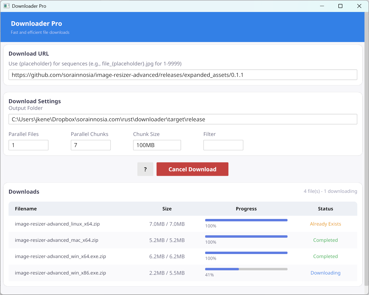Click the 41% progress bar
This screenshot has width=369, height=295.
click(246, 269)
